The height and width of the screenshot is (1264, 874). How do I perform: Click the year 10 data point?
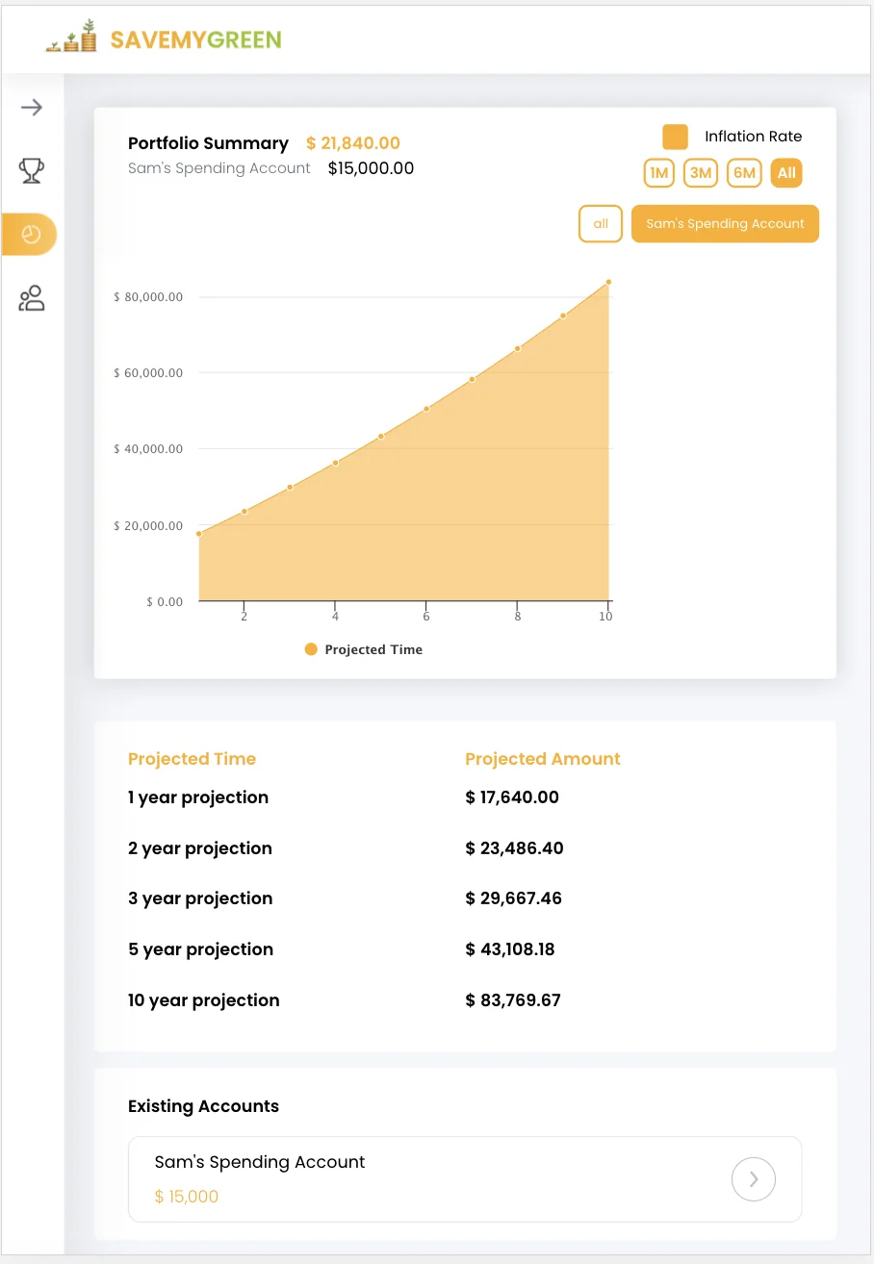608,282
